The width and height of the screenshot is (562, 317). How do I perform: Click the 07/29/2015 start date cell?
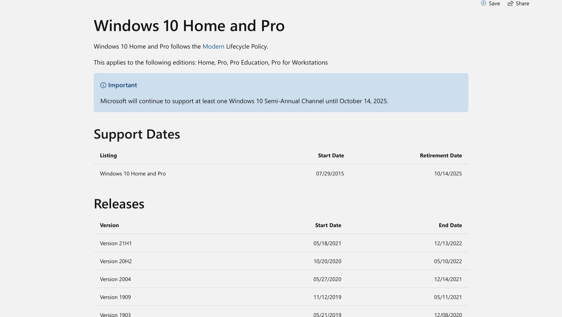[x=330, y=174]
